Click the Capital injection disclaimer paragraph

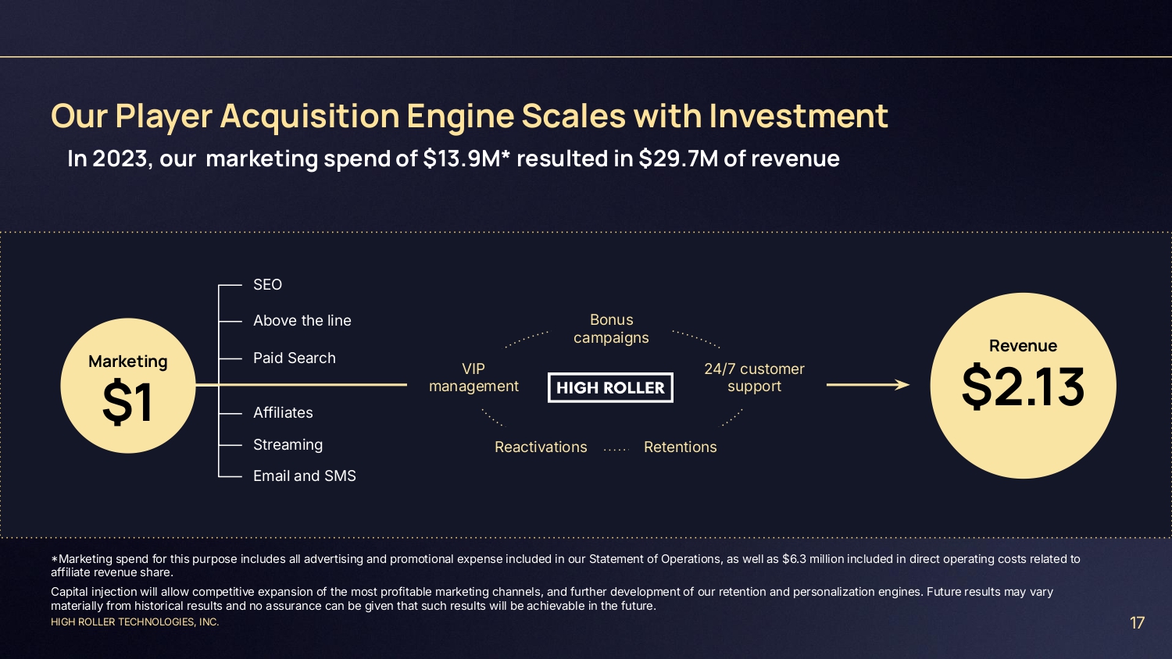click(x=547, y=599)
